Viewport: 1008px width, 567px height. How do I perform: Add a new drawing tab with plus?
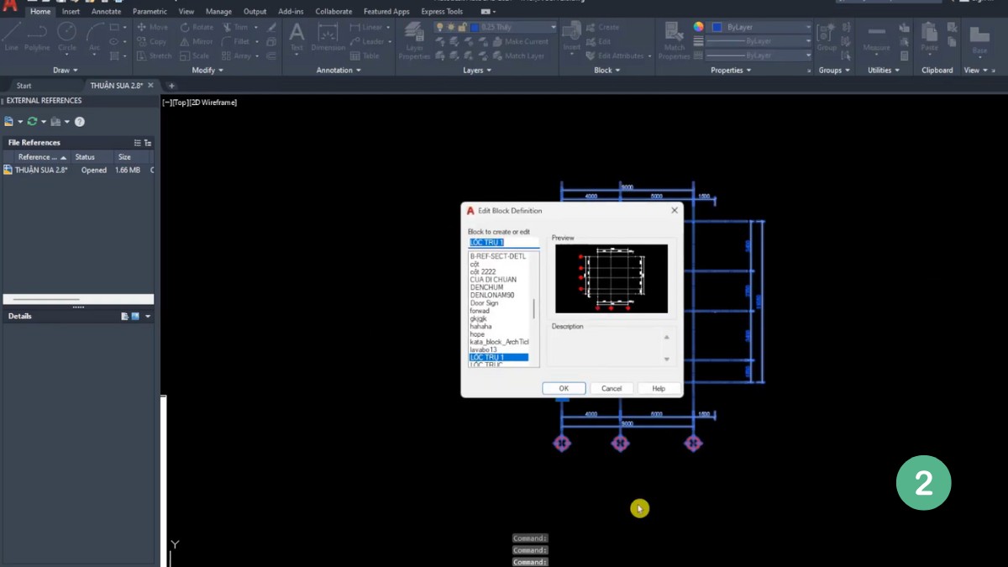(x=171, y=86)
